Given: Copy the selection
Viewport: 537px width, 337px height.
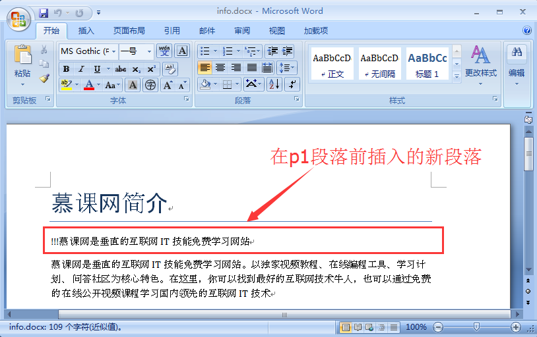Looking at the screenshot, I should (x=44, y=64).
